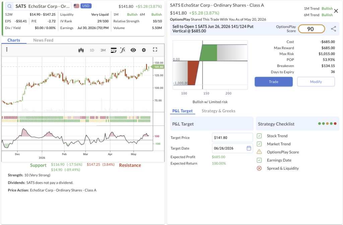343x225 pixels.
Task: Open the candlestick chart type icon
Action: click(x=81, y=50)
